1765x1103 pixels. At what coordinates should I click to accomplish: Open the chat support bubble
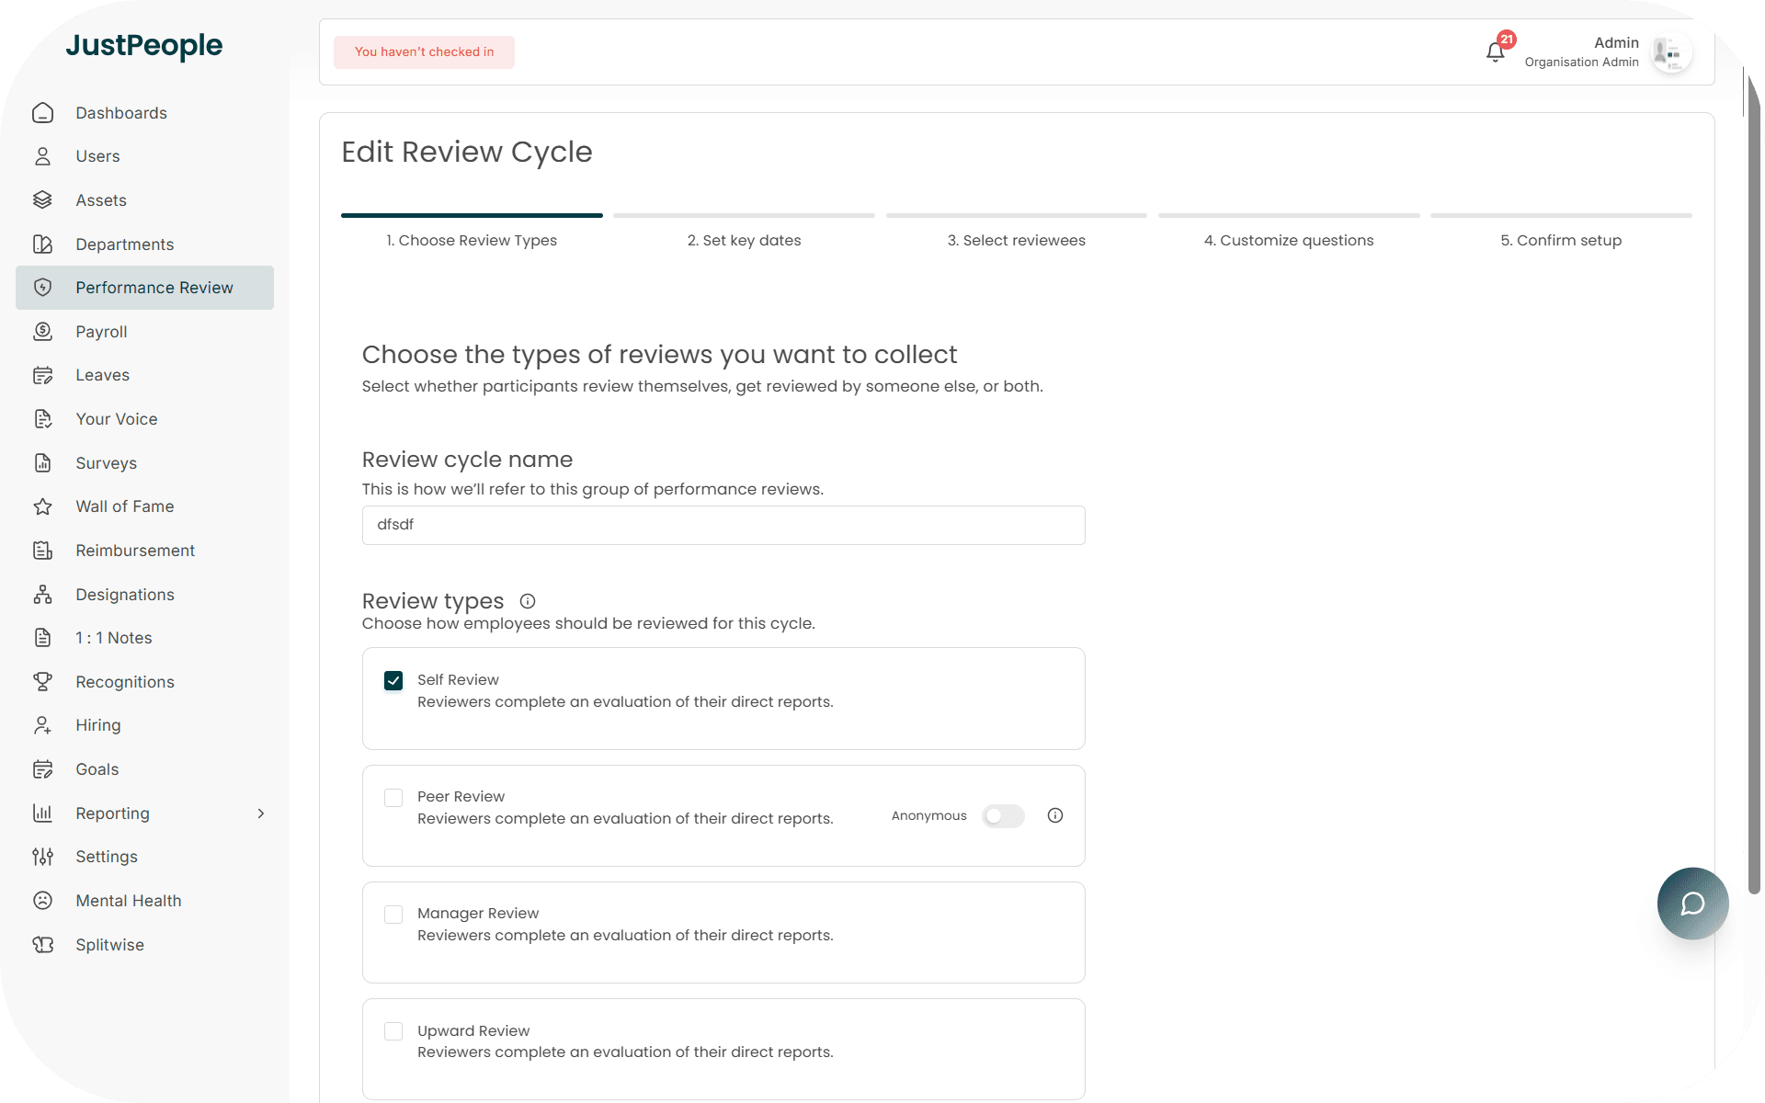click(1692, 904)
